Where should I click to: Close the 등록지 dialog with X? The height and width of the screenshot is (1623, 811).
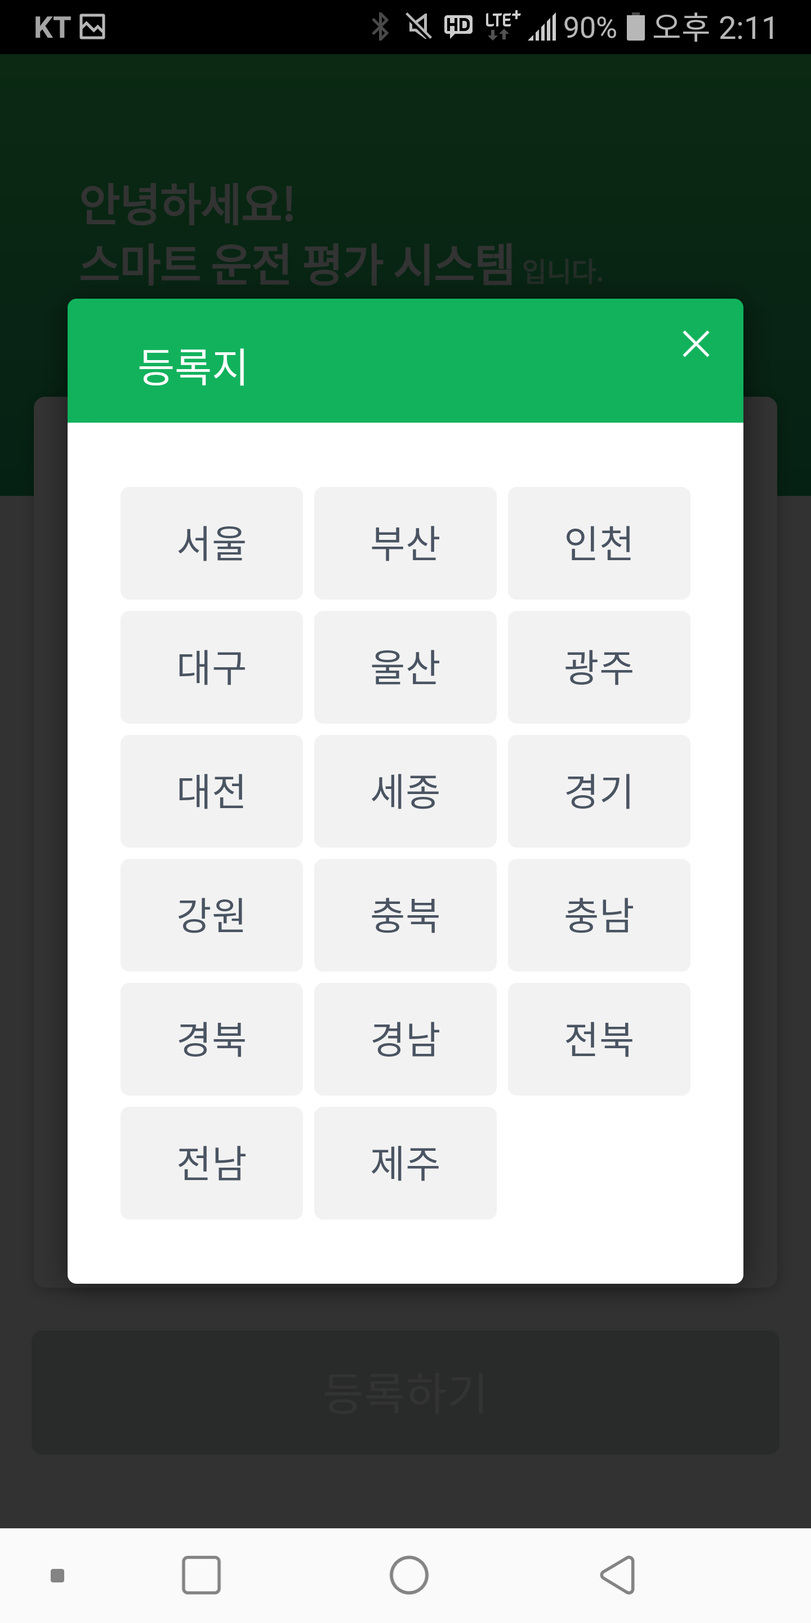[696, 344]
